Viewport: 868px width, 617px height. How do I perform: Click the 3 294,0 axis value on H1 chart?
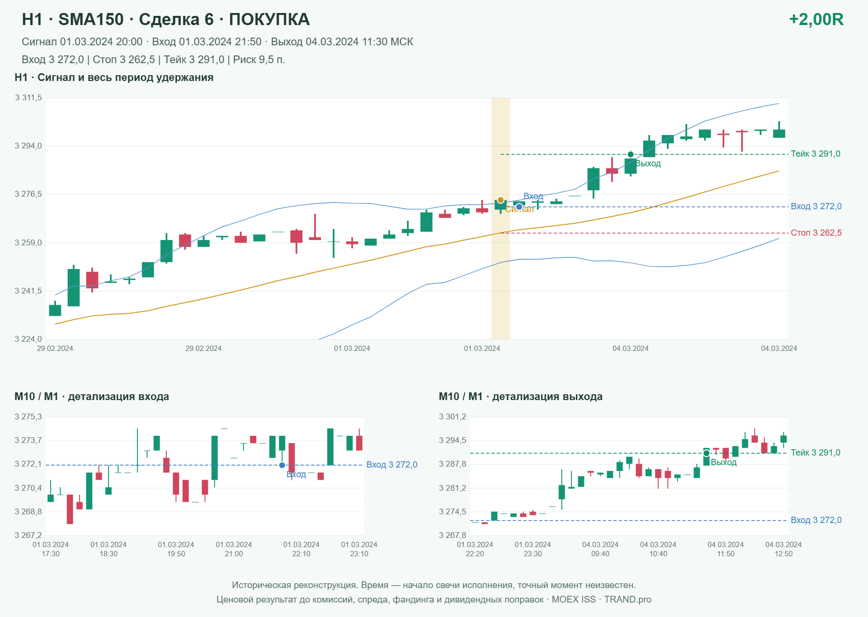28,146
